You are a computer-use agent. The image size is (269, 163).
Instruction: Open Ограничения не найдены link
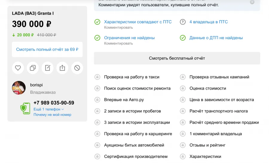click(129, 38)
